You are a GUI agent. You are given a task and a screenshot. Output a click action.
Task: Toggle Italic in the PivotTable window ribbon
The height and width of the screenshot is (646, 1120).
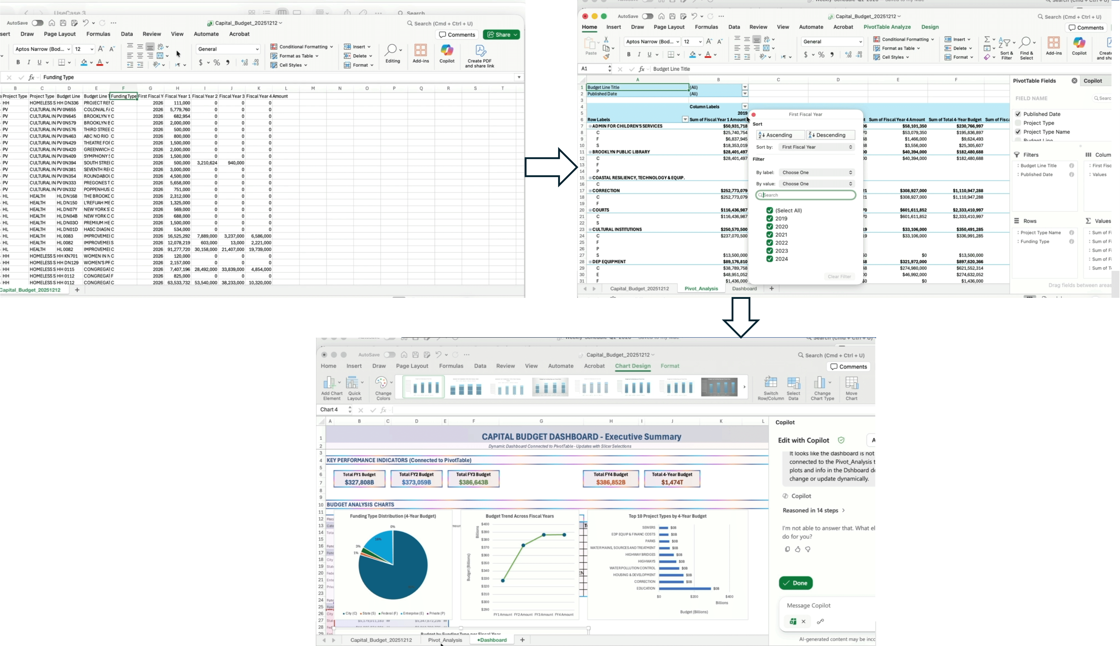click(x=639, y=55)
